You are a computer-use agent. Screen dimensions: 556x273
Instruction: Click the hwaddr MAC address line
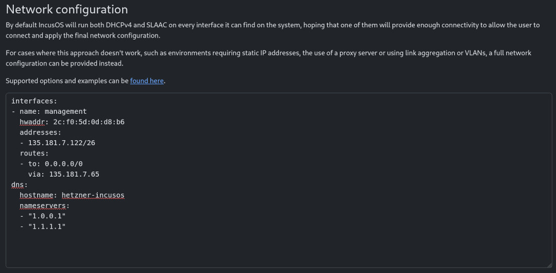72,122
